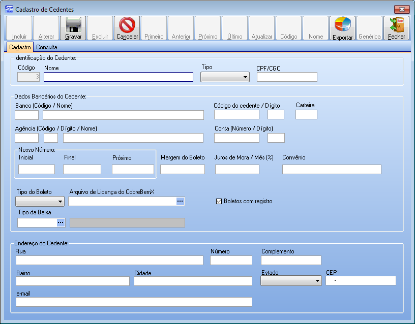Focus the CPF/CGC text field
The image size is (415, 324).
(287, 77)
